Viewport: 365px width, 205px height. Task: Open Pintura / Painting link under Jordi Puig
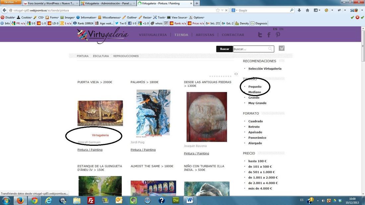click(143, 150)
